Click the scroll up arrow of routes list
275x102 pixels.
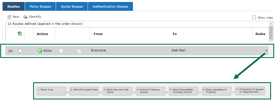(271, 24)
